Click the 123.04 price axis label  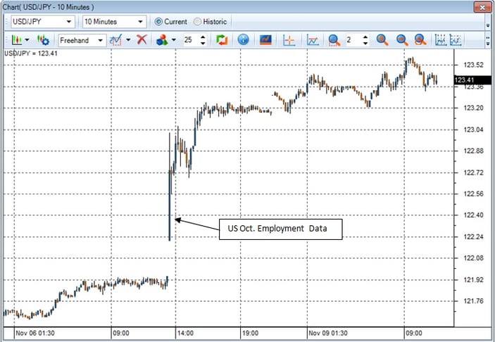pos(473,129)
